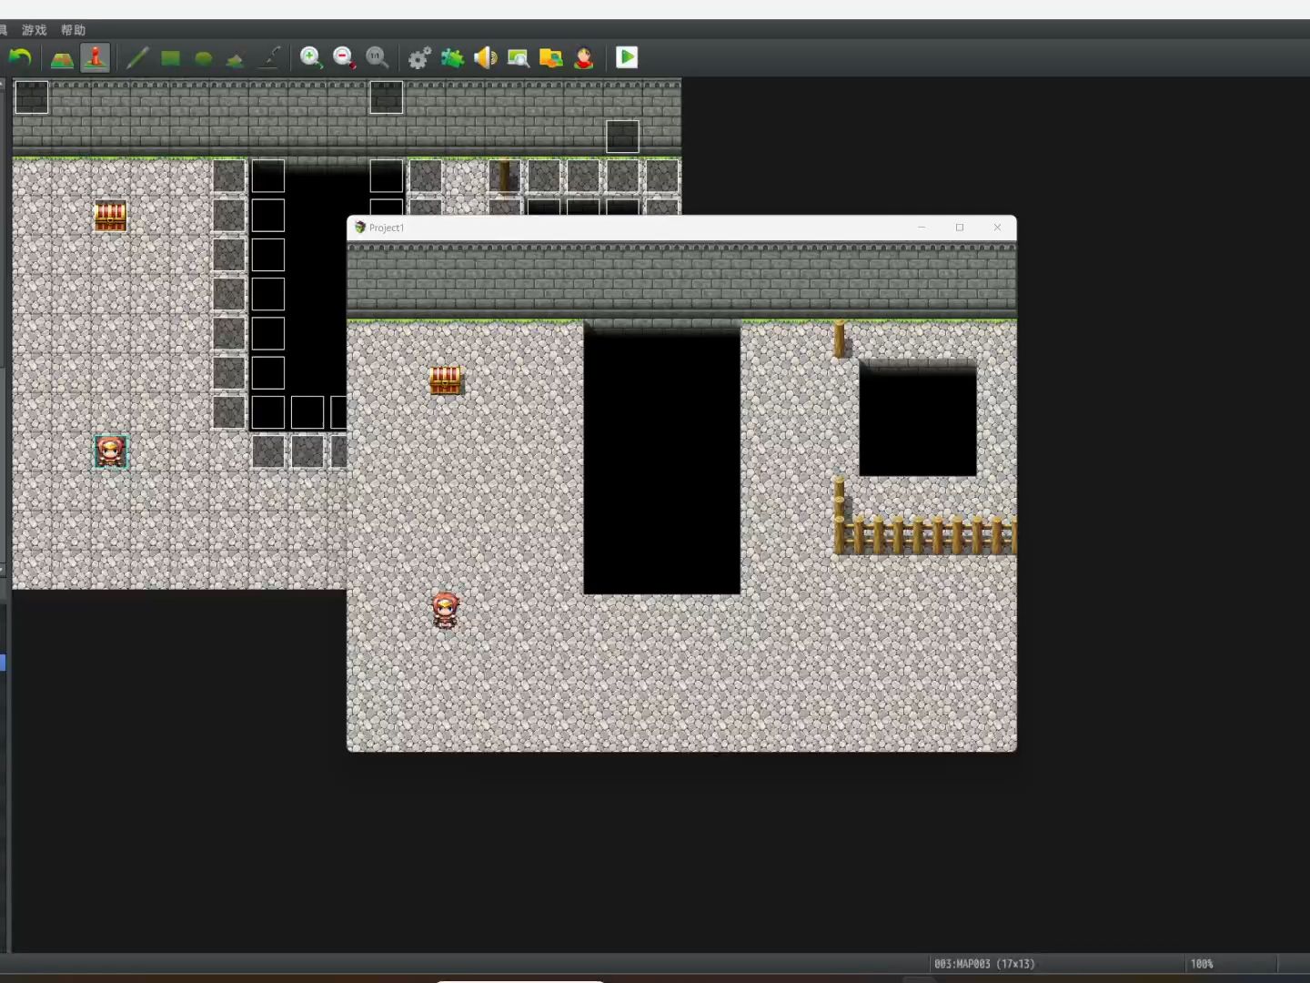Select the Rectangle drawing tool
The width and height of the screenshot is (1310, 983).
click(170, 58)
